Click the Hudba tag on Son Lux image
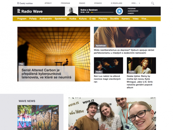 pos(99,72)
